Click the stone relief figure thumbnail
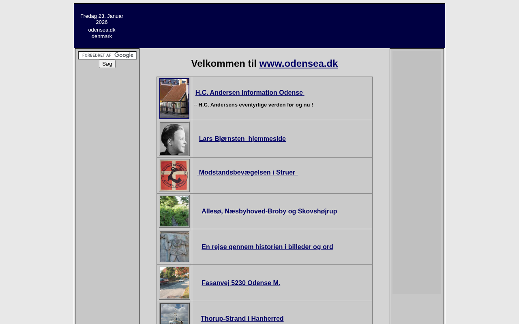519x324 pixels. pos(174,247)
